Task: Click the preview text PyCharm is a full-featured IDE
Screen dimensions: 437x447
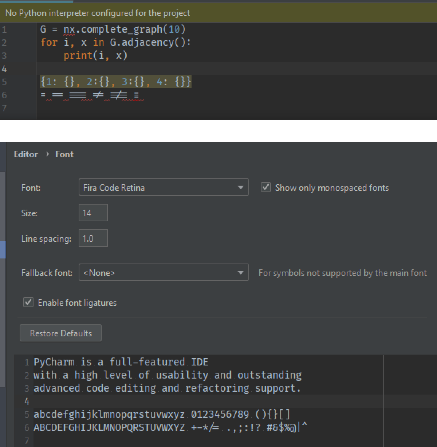Action: pyautogui.click(x=120, y=361)
